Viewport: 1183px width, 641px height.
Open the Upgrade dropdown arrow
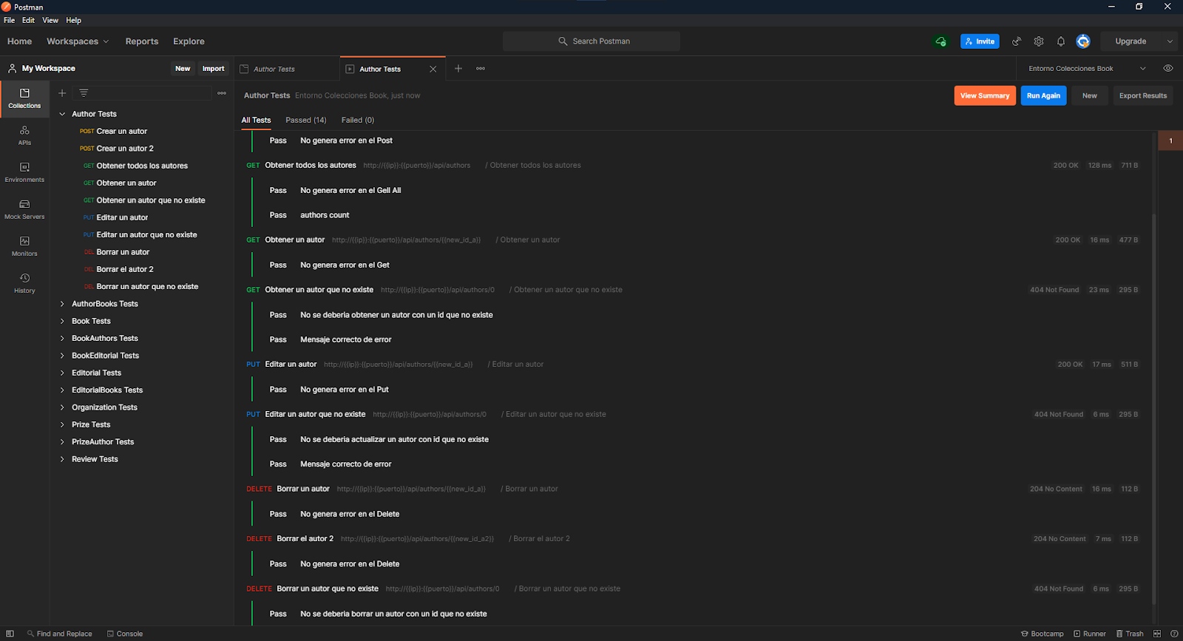click(x=1170, y=41)
